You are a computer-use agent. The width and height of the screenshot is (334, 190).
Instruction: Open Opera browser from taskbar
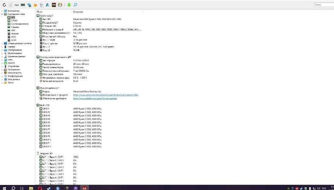[40, 188]
